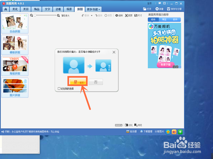Viewport: 213px width, 159px height.
Task: Click the 撤销 undo button
Action: point(85,16)
